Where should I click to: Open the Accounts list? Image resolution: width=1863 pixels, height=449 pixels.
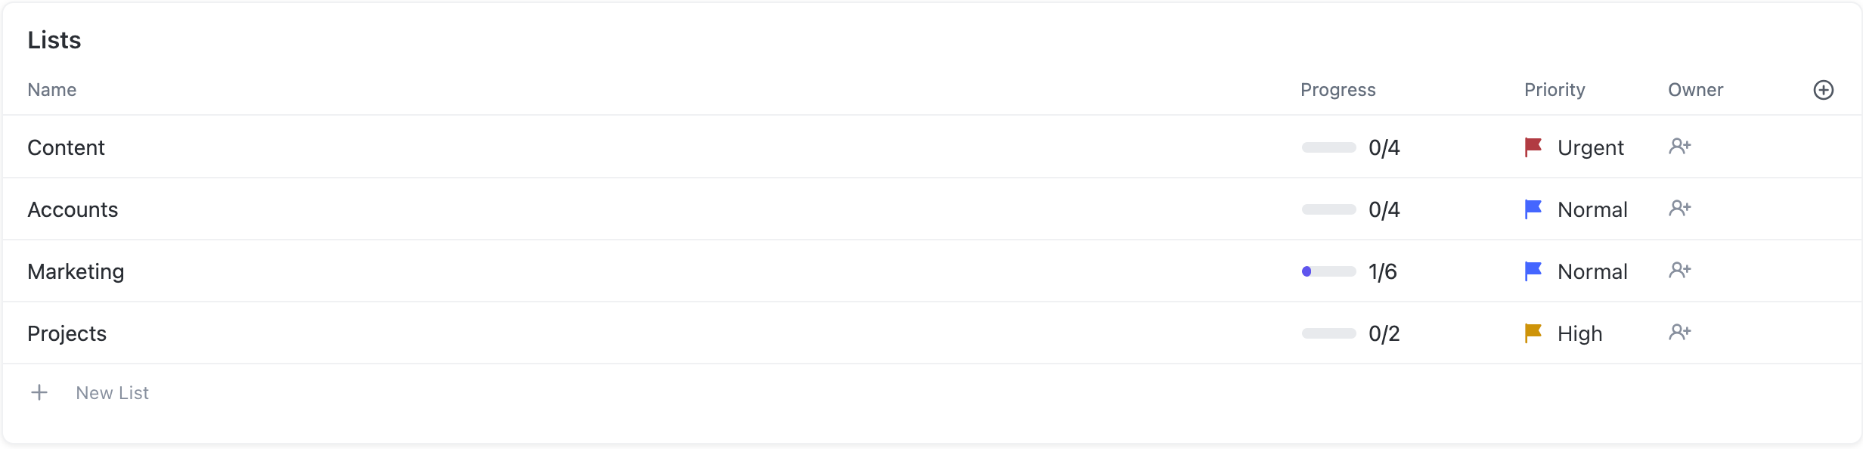(73, 209)
